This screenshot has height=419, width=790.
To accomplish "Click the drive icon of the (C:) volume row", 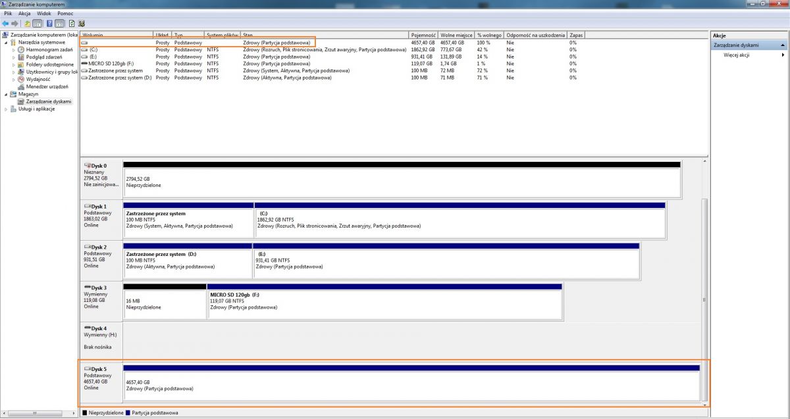I will (x=84, y=49).
